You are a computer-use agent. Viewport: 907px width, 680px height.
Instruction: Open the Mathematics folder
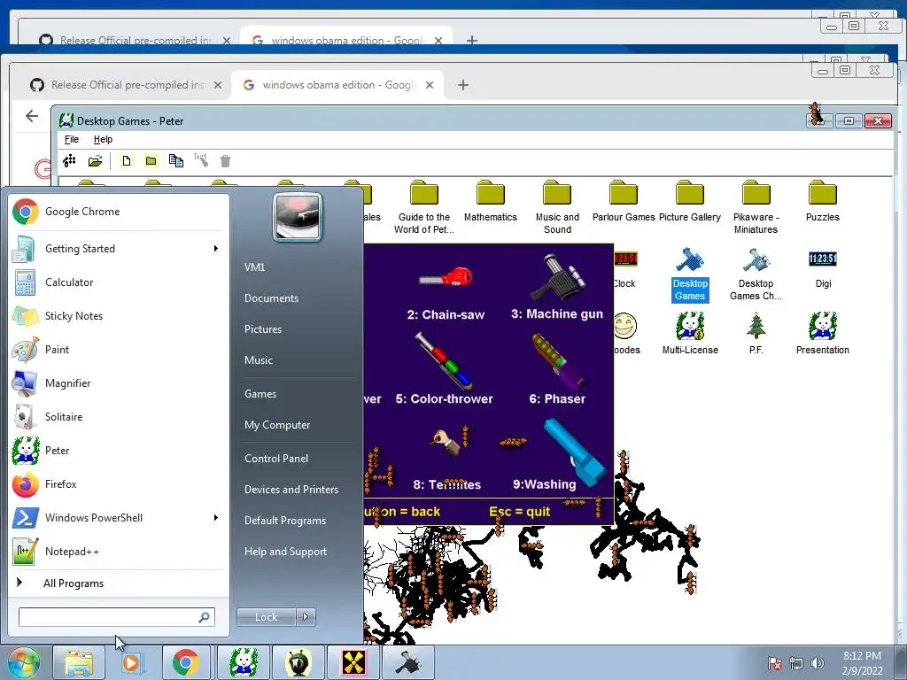tap(491, 201)
